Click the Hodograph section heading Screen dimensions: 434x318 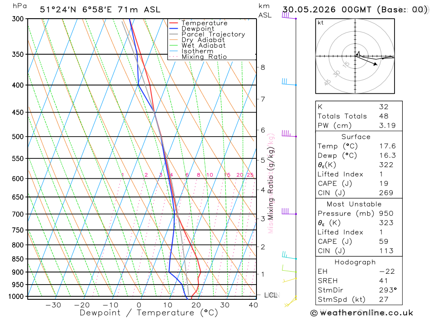(x=355, y=262)
